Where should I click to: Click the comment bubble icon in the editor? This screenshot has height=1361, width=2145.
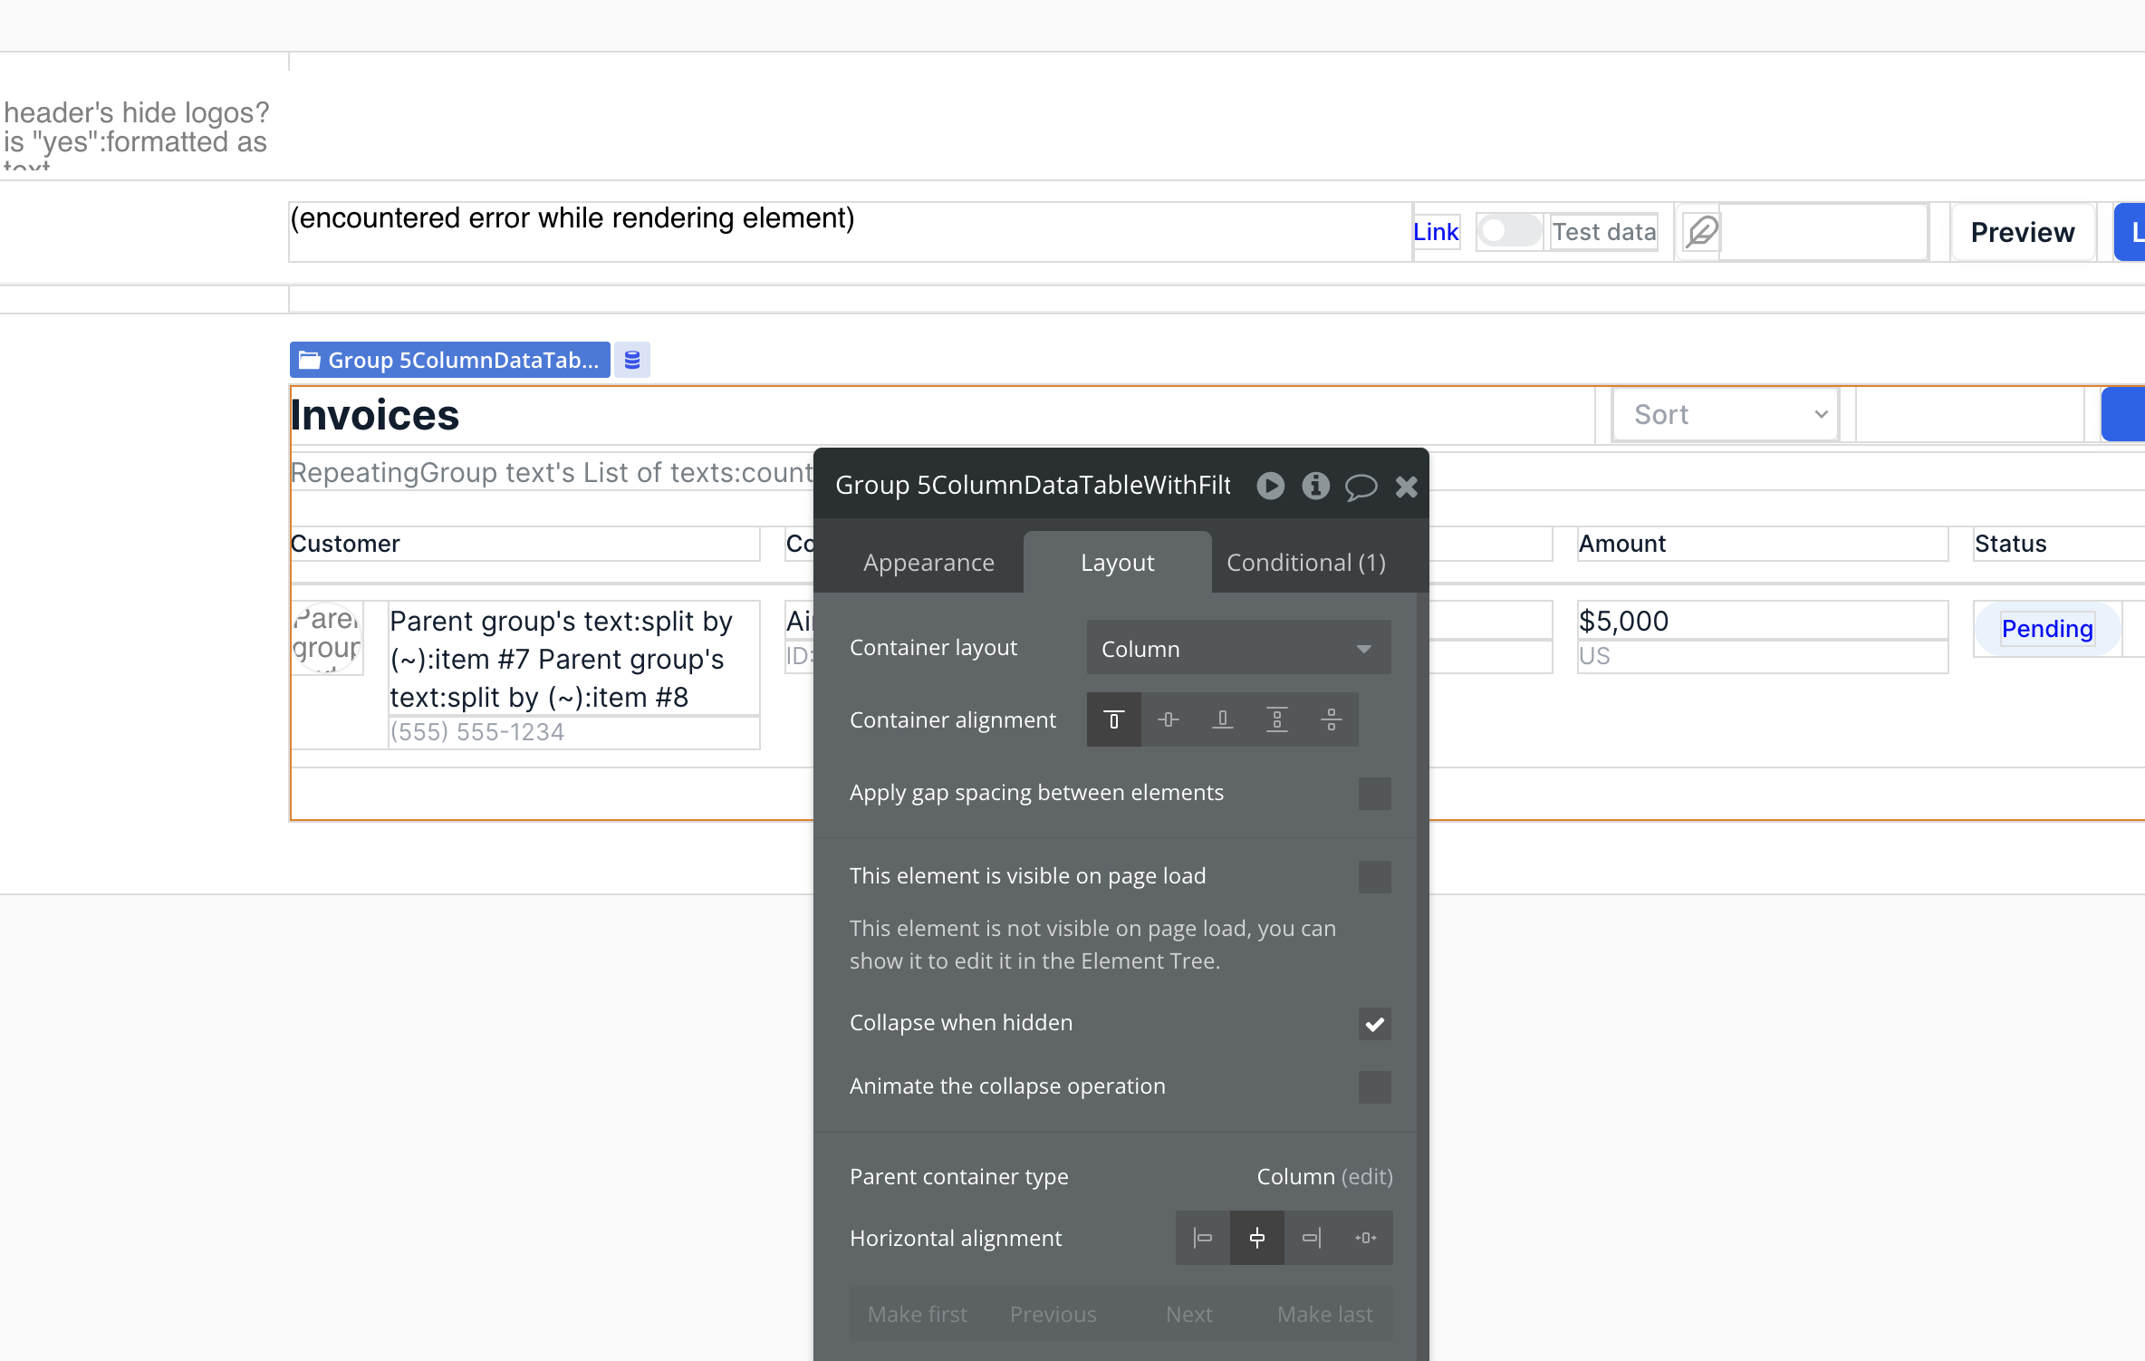point(1361,487)
